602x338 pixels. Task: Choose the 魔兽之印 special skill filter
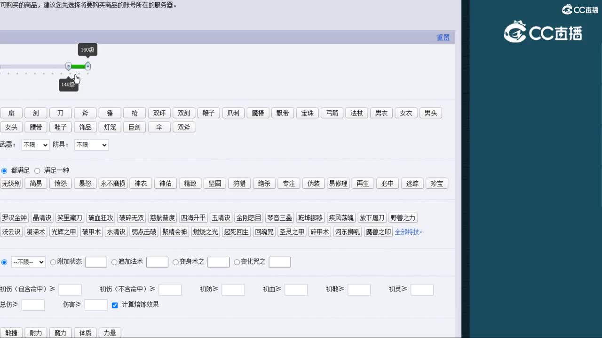(377, 231)
